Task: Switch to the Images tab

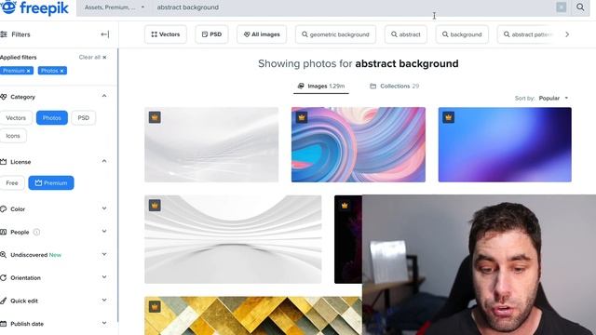Action: point(320,87)
